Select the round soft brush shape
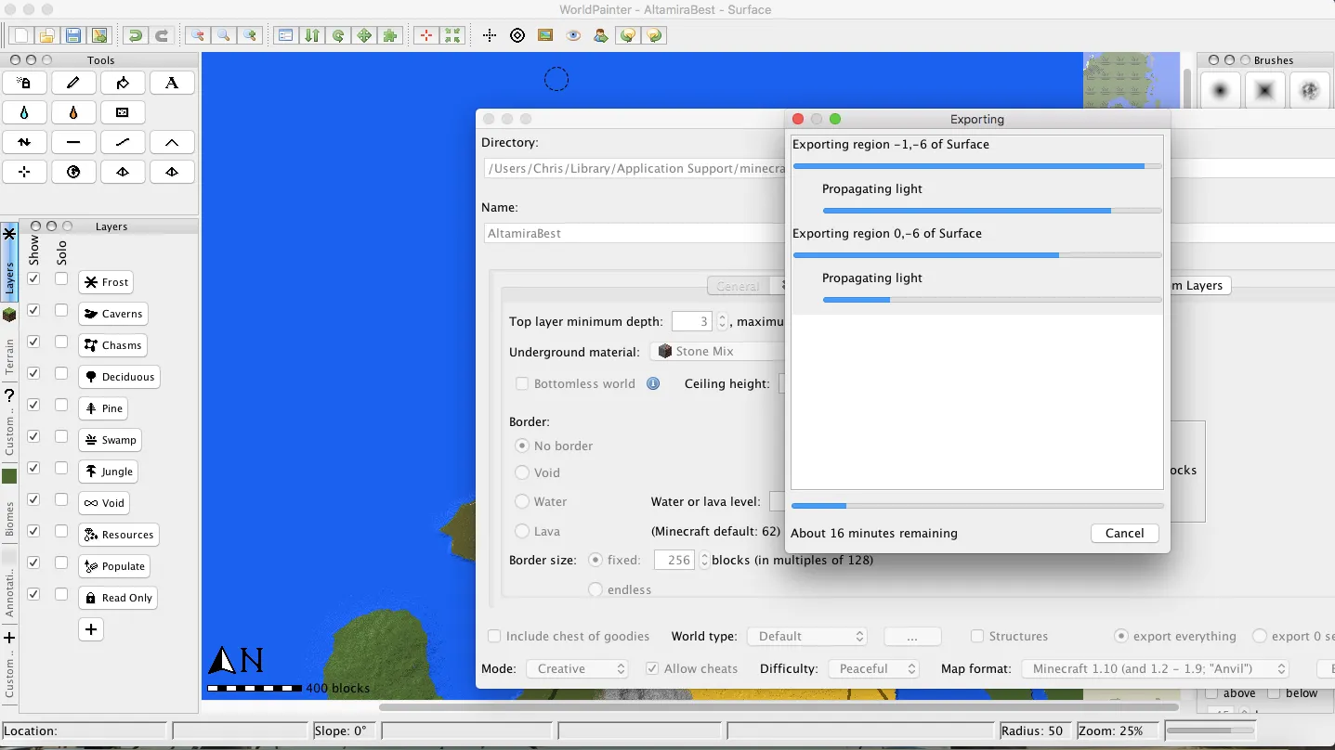This screenshot has height=750, width=1335. point(1221,91)
